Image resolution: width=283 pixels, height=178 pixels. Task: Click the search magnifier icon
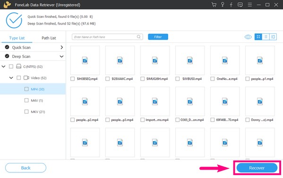138,37
